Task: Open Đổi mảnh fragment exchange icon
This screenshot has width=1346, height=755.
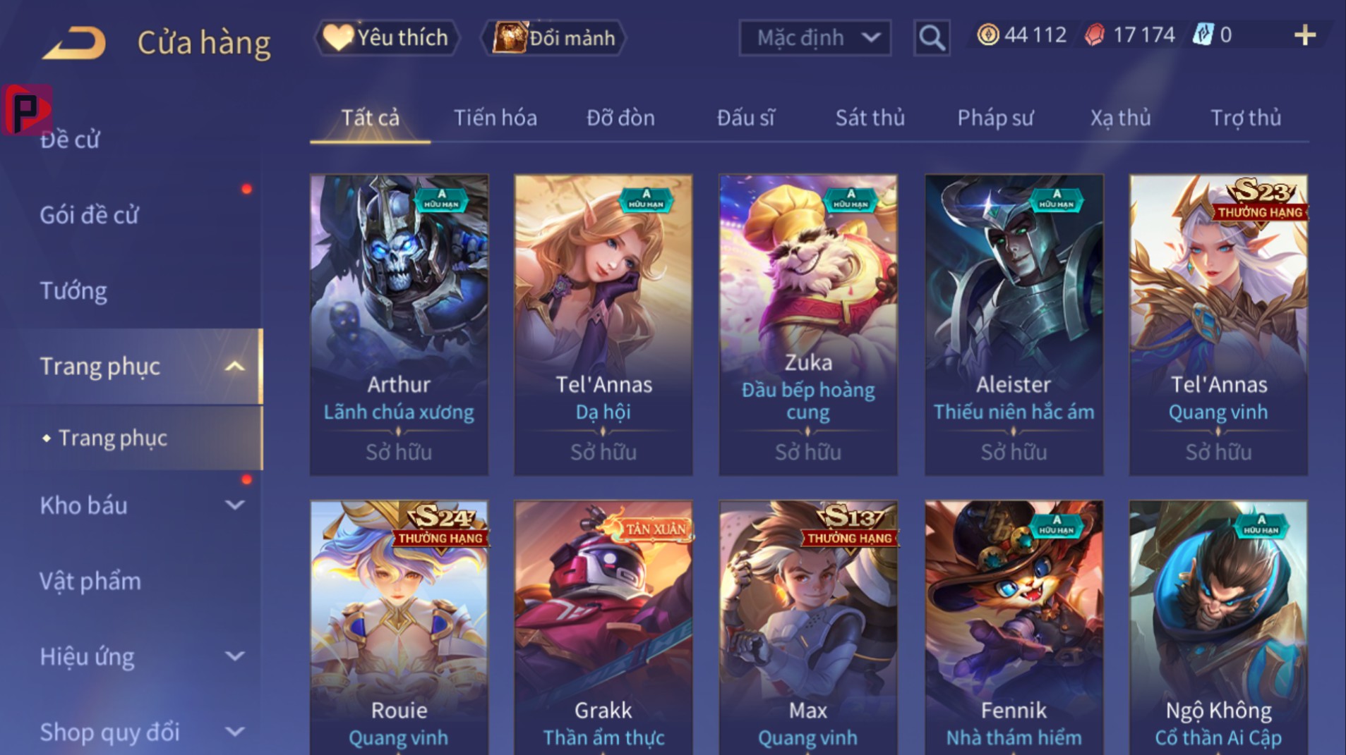Action: coord(509,37)
